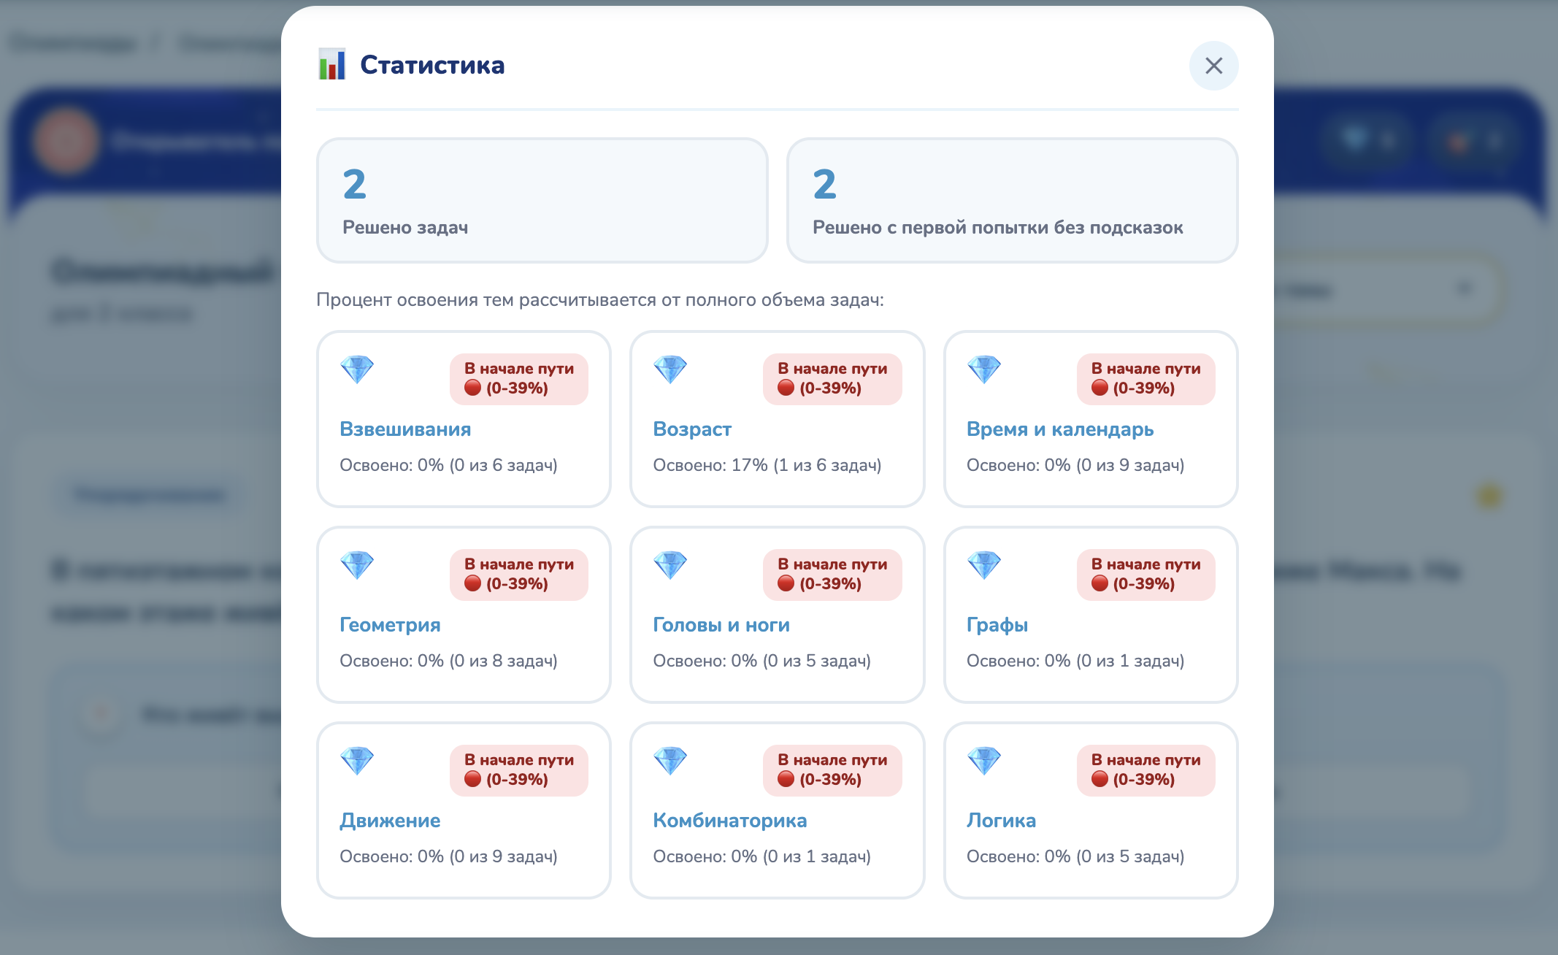Click the diamond icon on Геометрия card
Image resolution: width=1558 pixels, height=955 pixels.
tap(357, 565)
